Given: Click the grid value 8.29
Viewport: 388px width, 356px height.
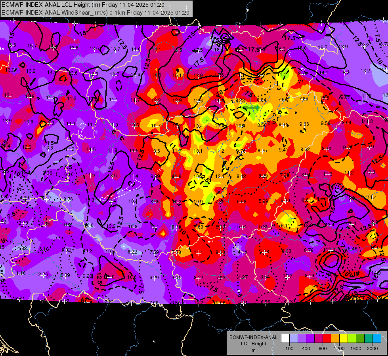Looking at the screenshot, I should 263,176.
